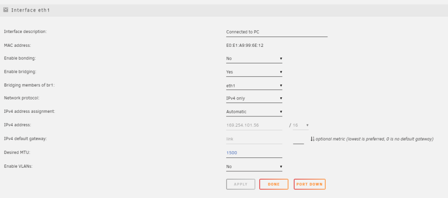Viewport: 448px width, 198px height.
Task: Click the Network protocol label
Action: tap(22, 98)
